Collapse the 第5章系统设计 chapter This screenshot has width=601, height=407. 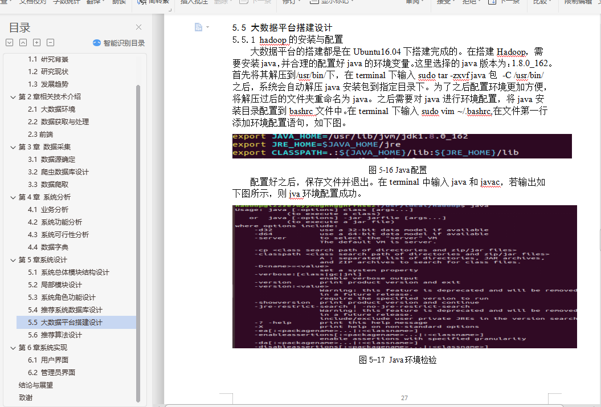13,260
